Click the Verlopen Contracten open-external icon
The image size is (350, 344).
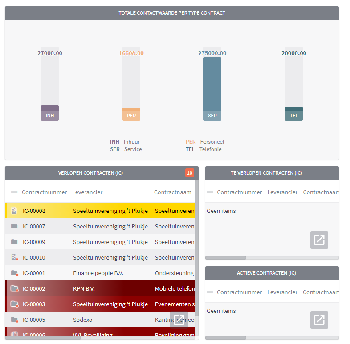coord(179,320)
